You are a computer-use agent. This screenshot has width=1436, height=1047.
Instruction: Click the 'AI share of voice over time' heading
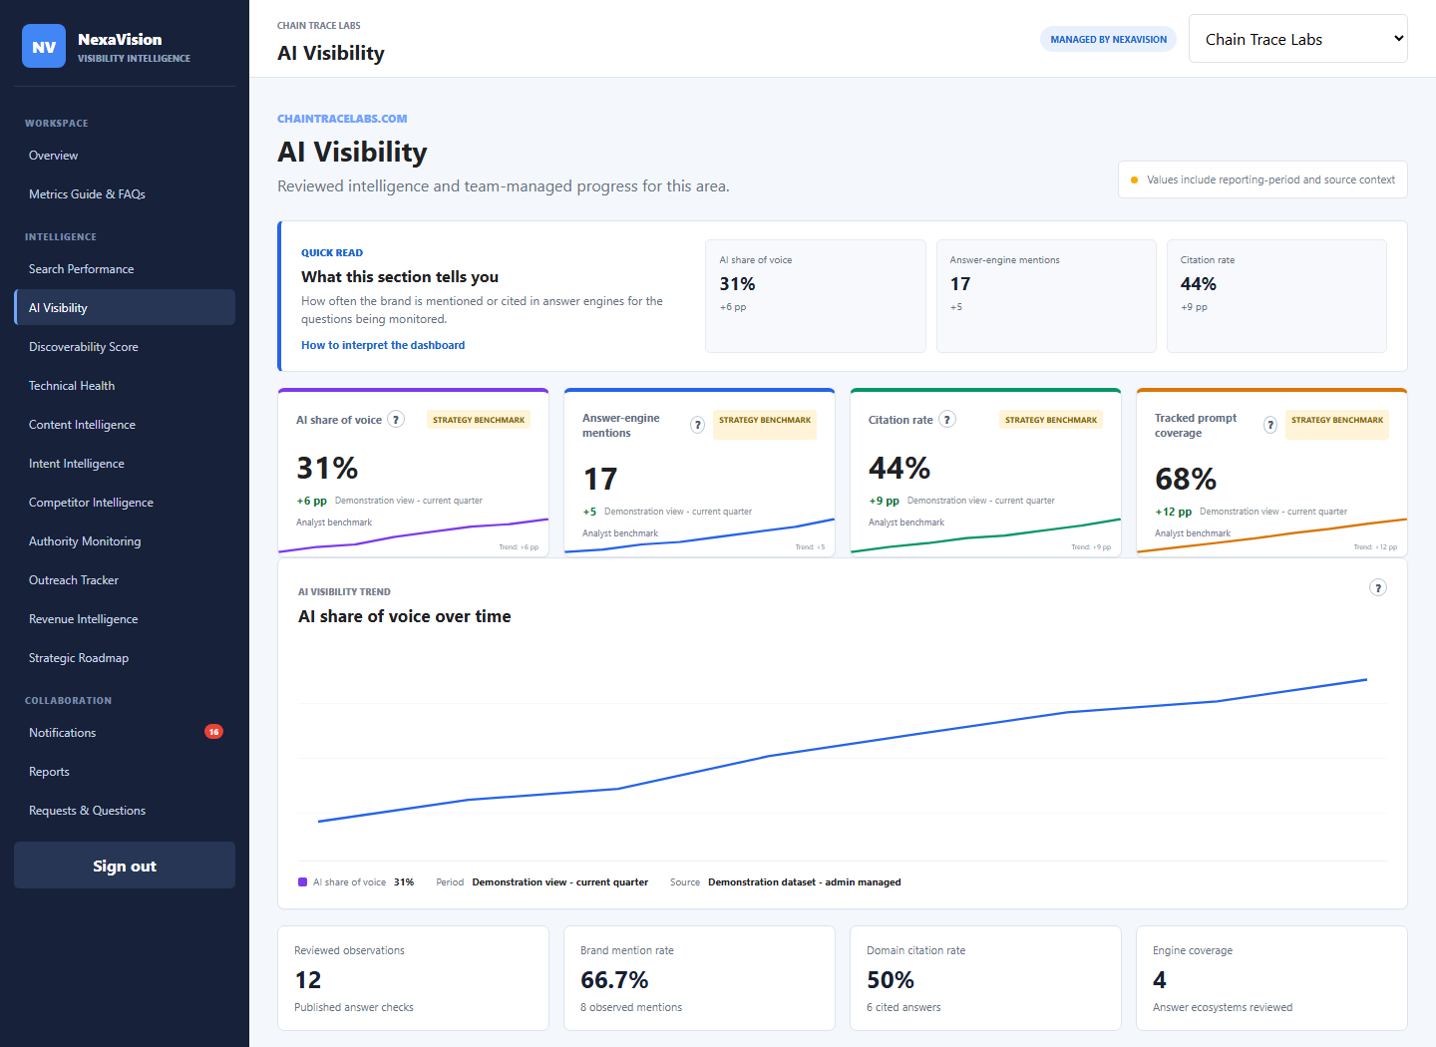pyautogui.click(x=405, y=616)
